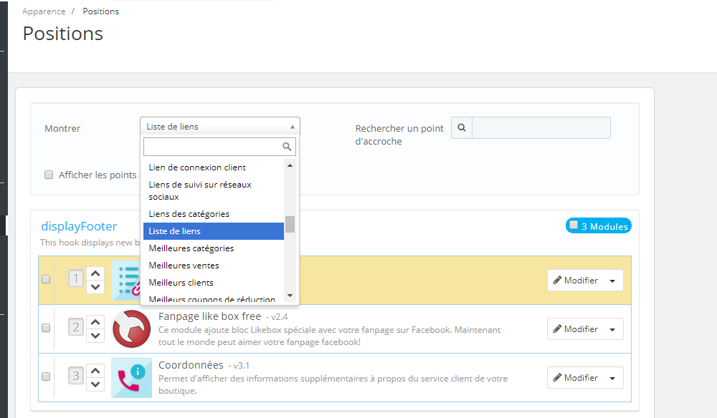Click the magnifier icon in the dropdown filter box

pos(288,146)
